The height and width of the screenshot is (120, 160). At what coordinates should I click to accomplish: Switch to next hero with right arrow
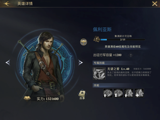[80, 62]
